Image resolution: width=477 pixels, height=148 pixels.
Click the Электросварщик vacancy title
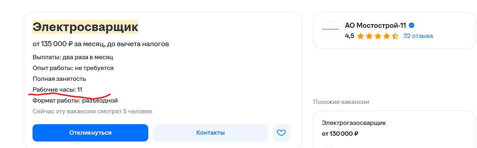click(x=85, y=27)
